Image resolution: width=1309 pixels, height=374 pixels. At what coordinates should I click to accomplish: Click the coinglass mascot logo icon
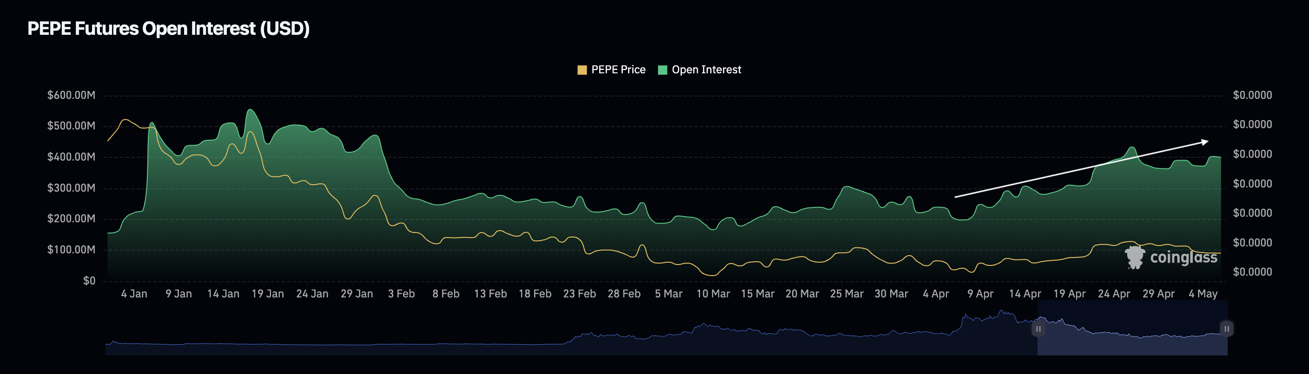(1134, 257)
